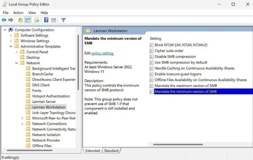Viewport: 253px width, 160px height.
Task: Click the folder icon beside Fonts
Action: click(x=28, y=90)
